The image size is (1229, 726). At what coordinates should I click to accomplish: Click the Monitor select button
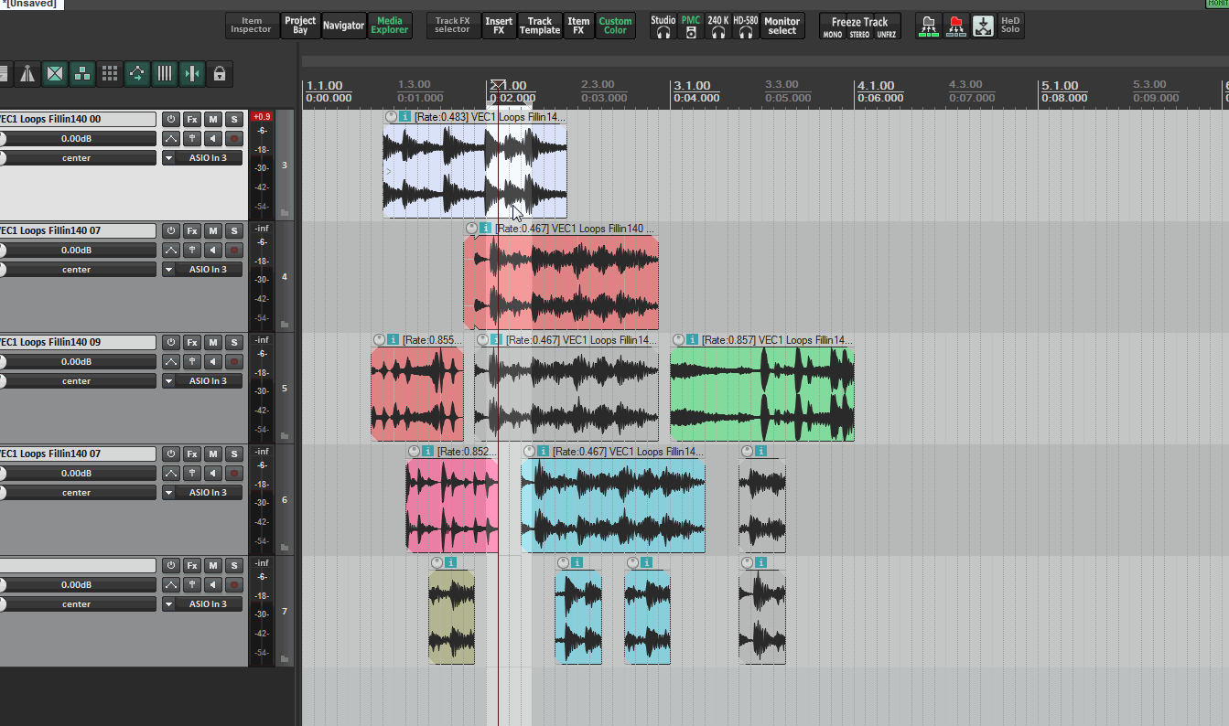pyautogui.click(x=782, y=26)
